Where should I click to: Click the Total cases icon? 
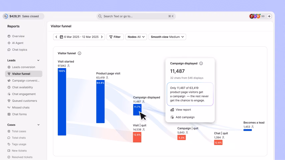[x=9, y=131]
